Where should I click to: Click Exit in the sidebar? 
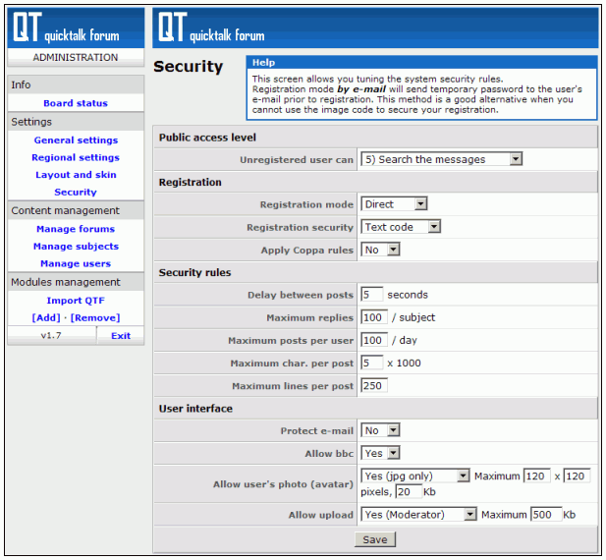(120, 336)
